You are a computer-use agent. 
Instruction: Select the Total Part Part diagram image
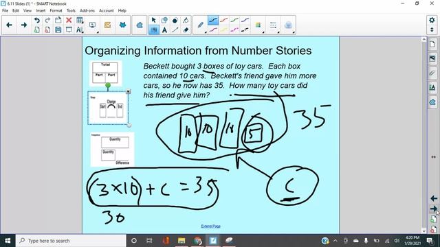(x=105, y=73)
